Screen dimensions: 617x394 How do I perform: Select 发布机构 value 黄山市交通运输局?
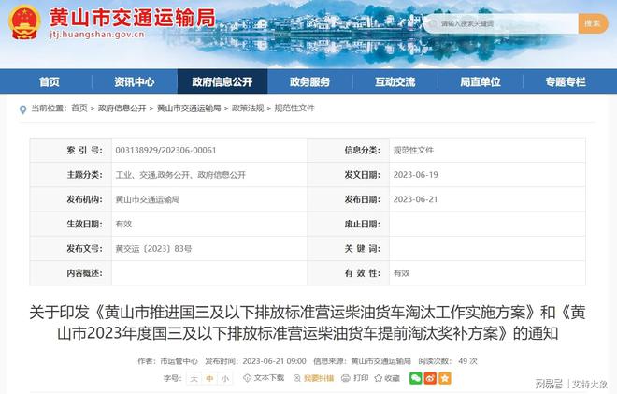(147, 199)
